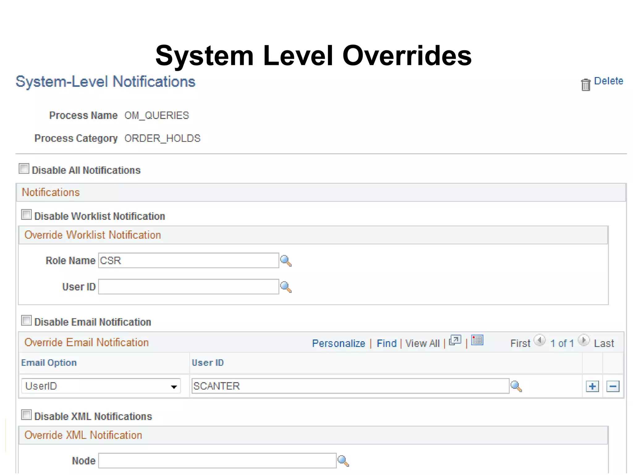Sort by User ID column header
The height and width of the screenshot is (475, 633).
pyautogui.click(x=208, y=362)
